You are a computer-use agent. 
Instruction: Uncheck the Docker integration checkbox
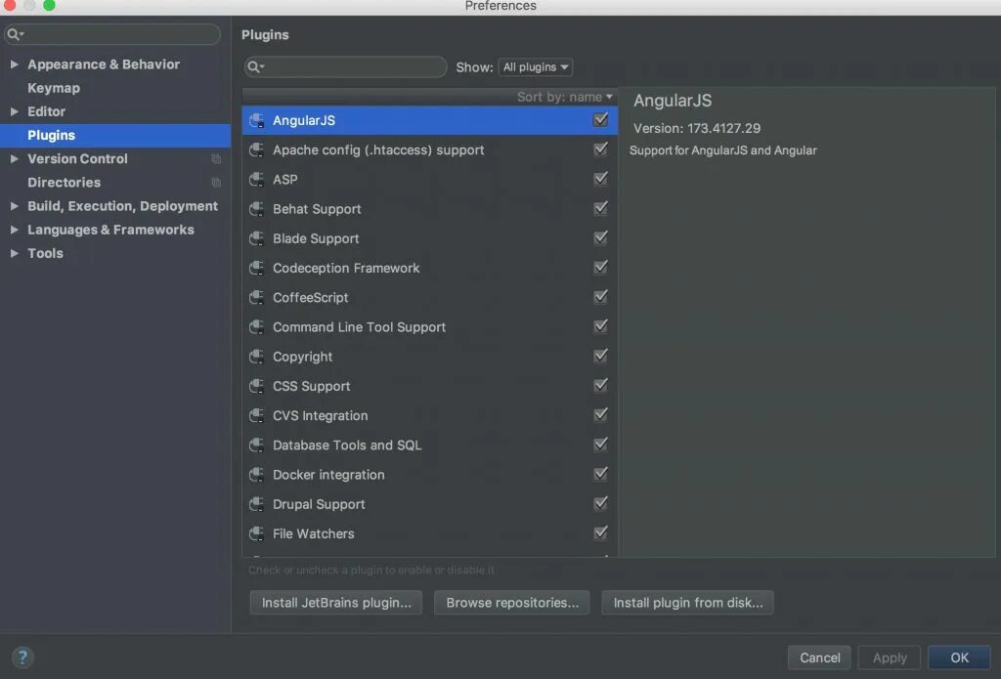(x=601, y=474)
